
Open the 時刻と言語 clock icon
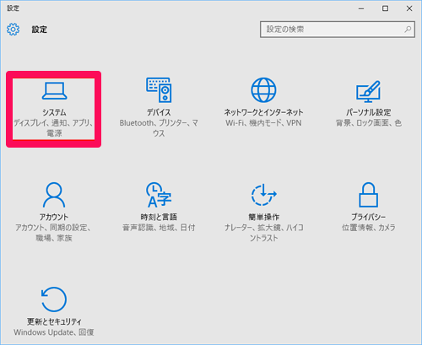click(x=159, y=195)
